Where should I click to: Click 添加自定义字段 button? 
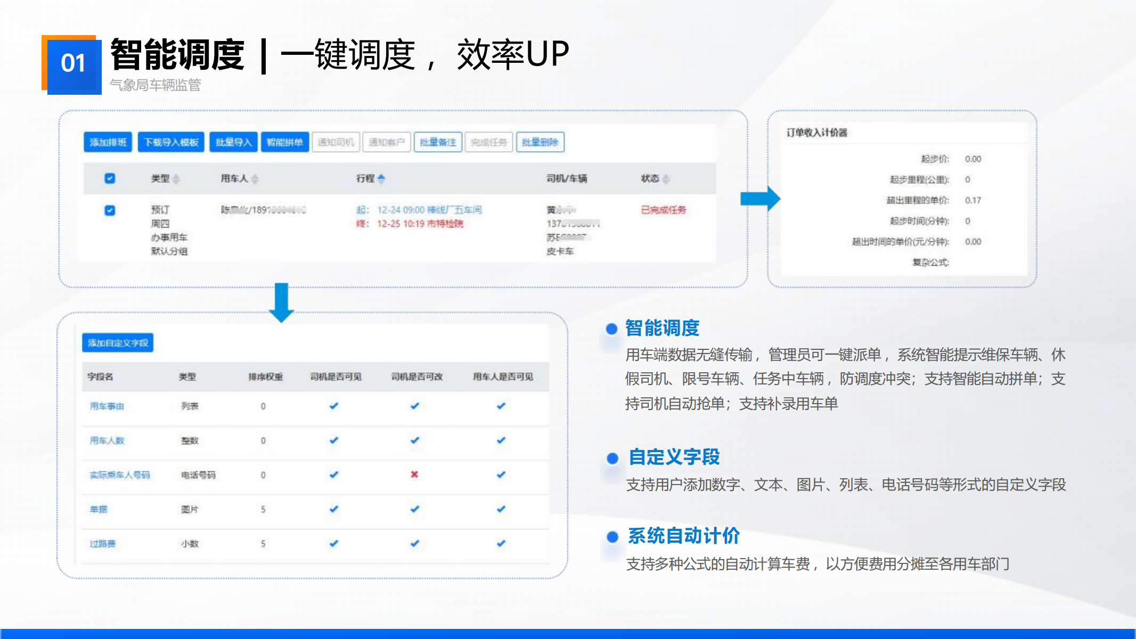pyautogui.click(x=118, y=342)
